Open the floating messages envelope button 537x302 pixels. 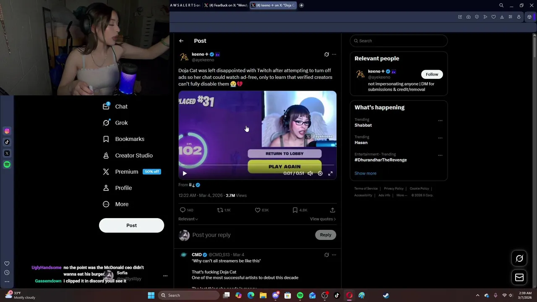coord(519,277)
